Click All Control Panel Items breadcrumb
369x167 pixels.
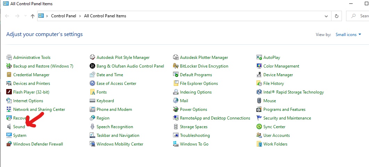pyautogui.click(x=105, y=16)
